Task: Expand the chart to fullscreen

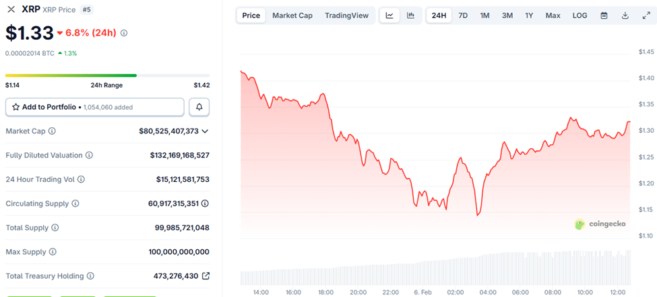Action: [x=646, y=15]
